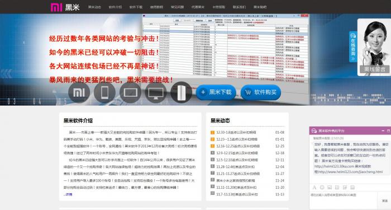Click the MI logo circle icon in banner

[79, 93]
